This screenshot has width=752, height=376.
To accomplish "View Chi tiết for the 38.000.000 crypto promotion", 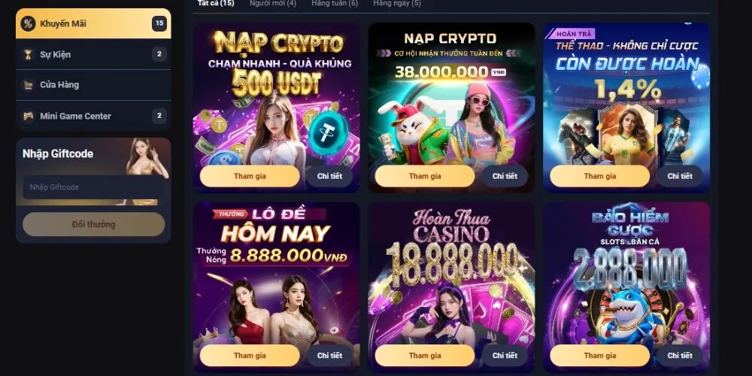I will point(505,176).
